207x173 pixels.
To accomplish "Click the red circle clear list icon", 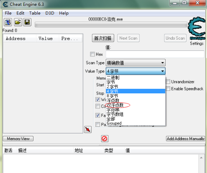I will click(x=105, y=139).
